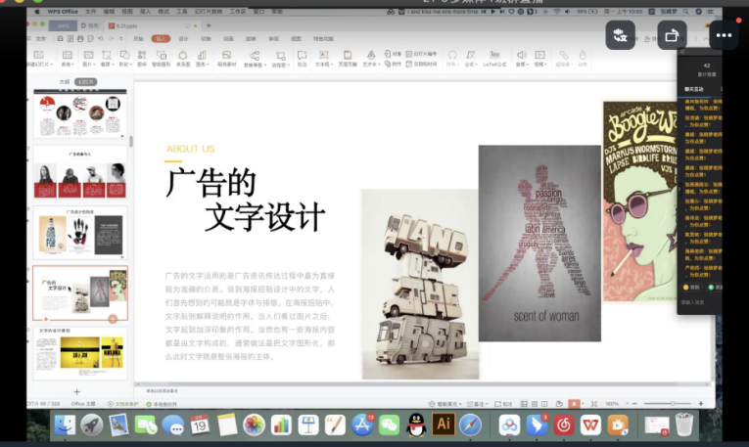This screenshot has width=749, height=447.
Task: Open the 形状 shapes tool
Action: tap(124, 59)
